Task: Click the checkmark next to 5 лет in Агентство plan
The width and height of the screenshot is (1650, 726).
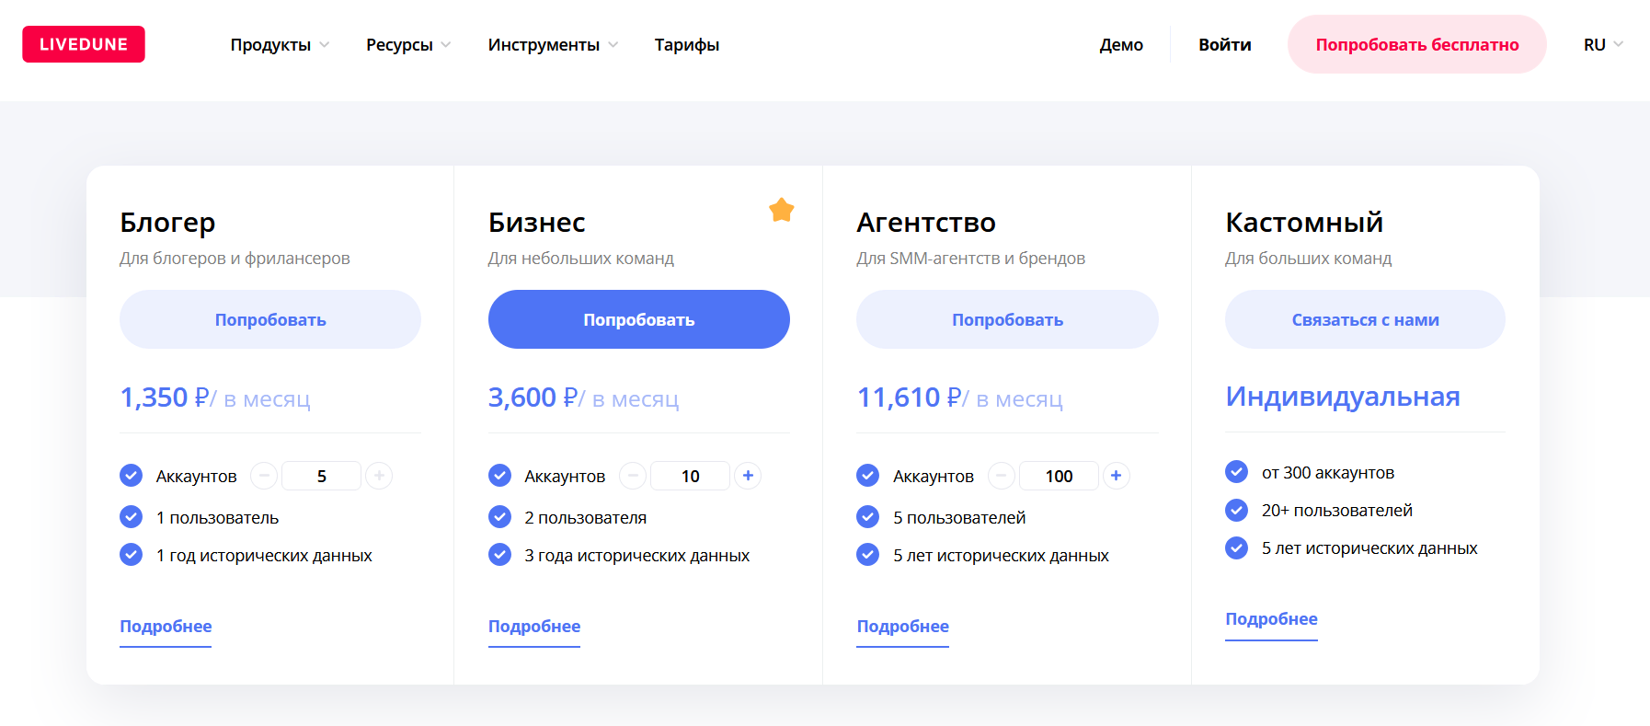Action: tap(868, 555)
